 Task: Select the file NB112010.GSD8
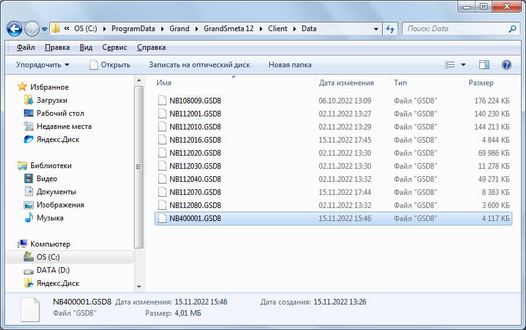click(333, 126)
